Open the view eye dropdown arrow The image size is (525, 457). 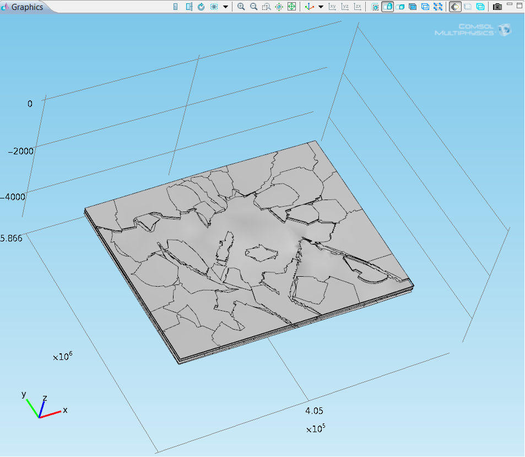226,7
